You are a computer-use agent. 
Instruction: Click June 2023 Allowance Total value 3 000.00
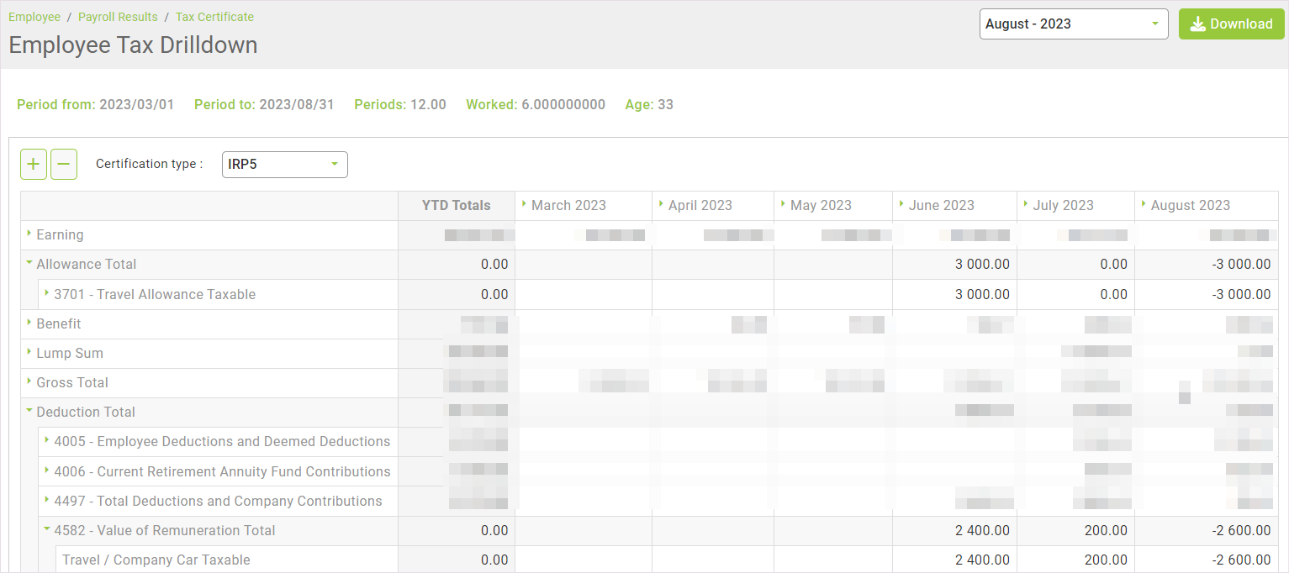tap(982, 264)
